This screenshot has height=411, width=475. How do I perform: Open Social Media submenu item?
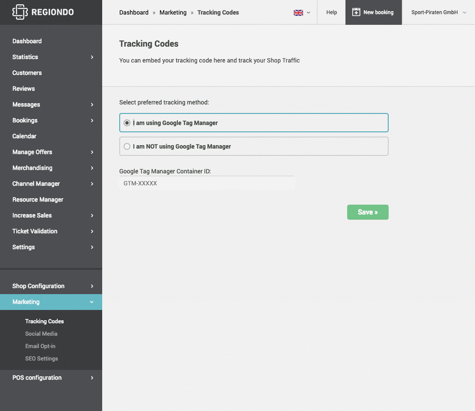[x=41, y=334]
